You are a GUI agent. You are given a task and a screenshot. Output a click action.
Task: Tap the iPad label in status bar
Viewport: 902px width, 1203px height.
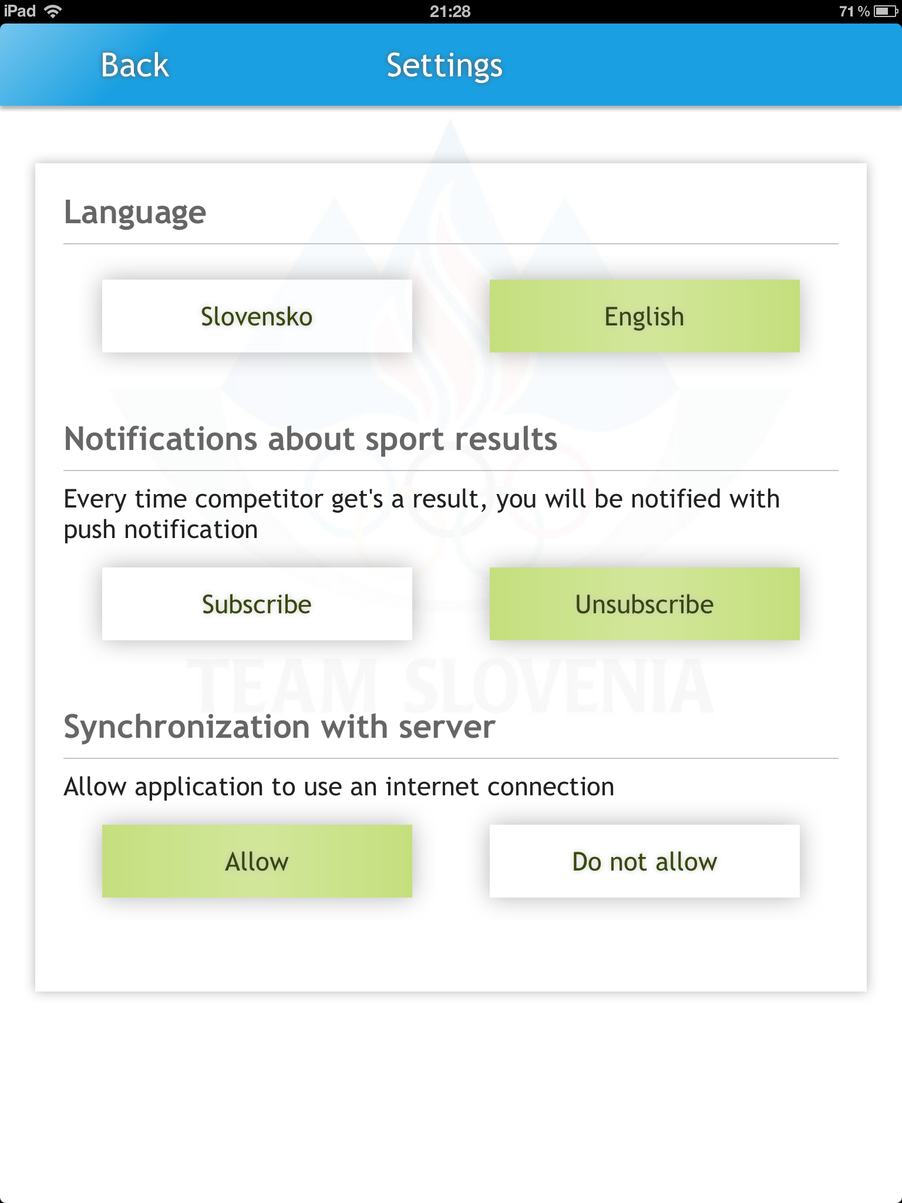click(x=20, y=11)
